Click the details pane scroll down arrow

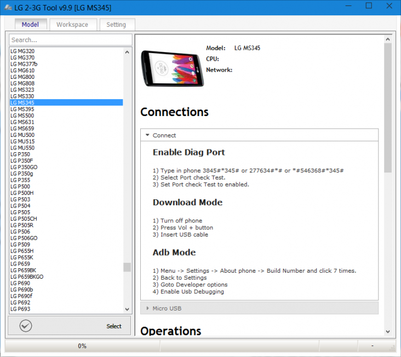click(388, 331)
